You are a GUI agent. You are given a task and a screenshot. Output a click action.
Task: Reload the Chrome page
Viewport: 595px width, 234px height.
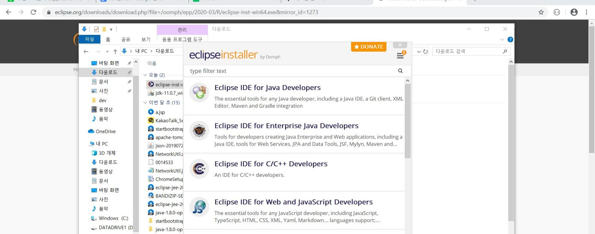(x=33, y=12)
